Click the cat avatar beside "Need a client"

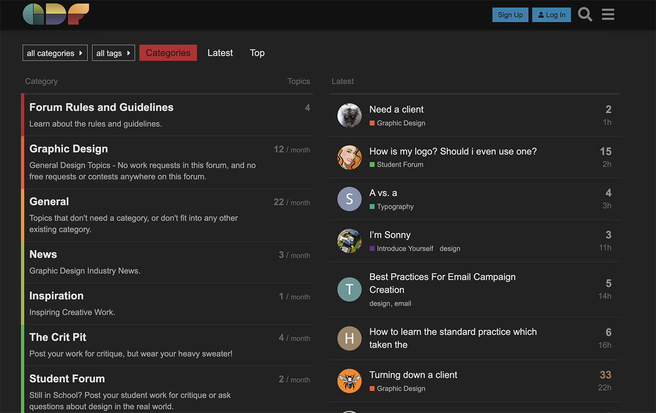click(349, 115)
